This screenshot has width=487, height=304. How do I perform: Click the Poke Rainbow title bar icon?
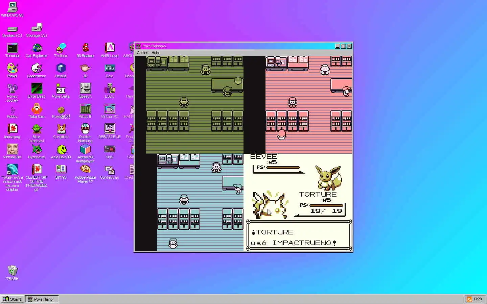pos(138,46)
